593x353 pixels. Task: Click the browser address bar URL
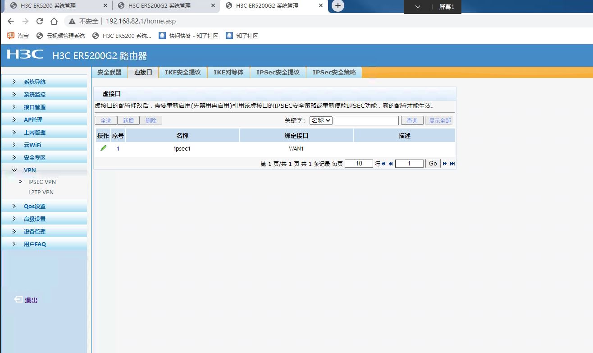pyautogui.click(x=141, y=21)
